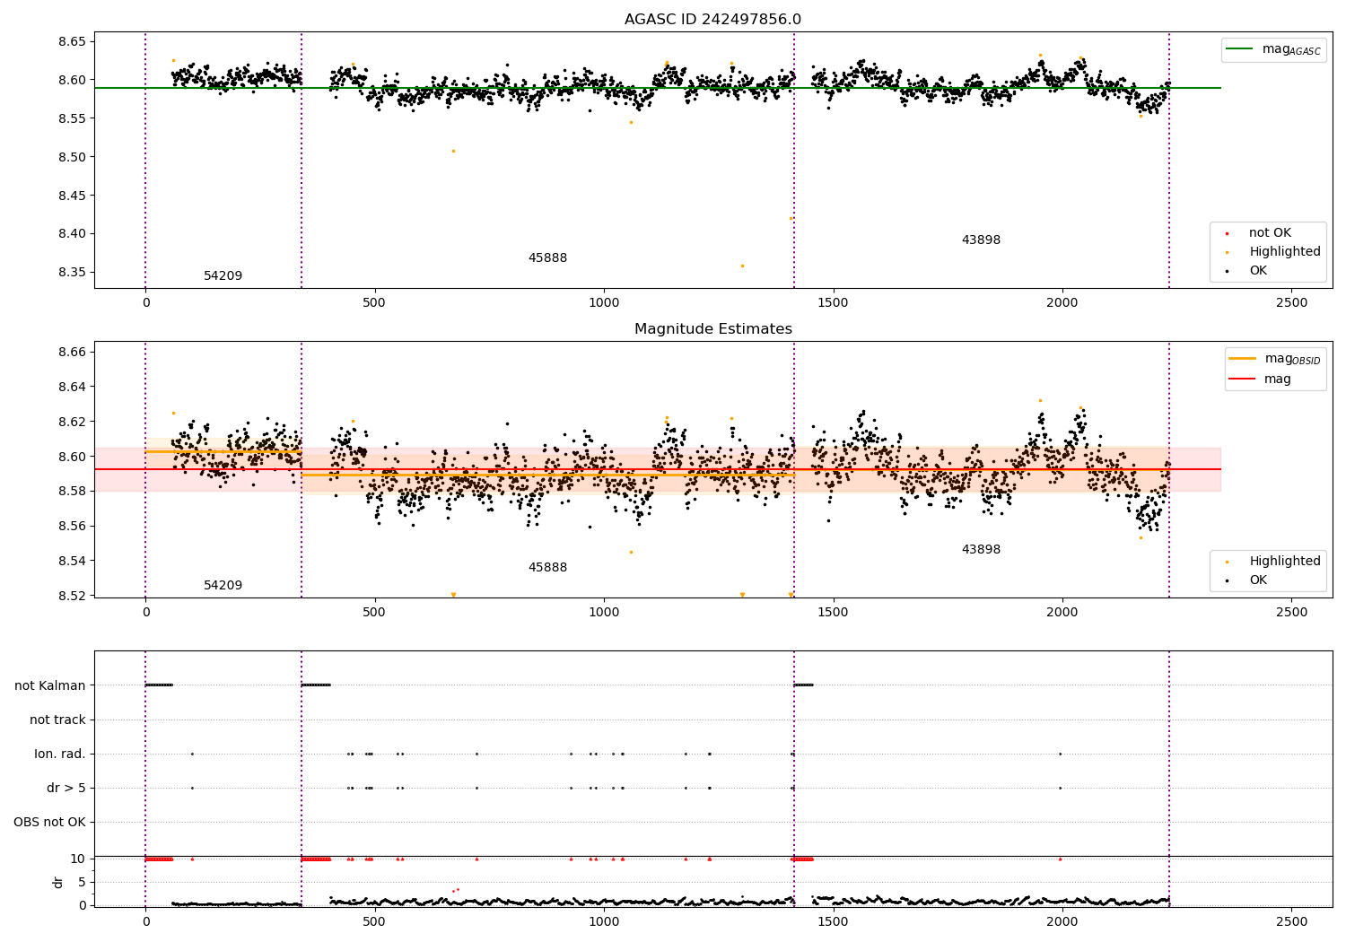Click the 'OBS not OK' axis label
1346x942 pixels.
pyautogui.click(x=49, y=822)
